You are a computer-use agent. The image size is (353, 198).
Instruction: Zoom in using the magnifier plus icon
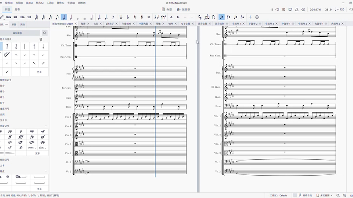[x=344, y=195]
